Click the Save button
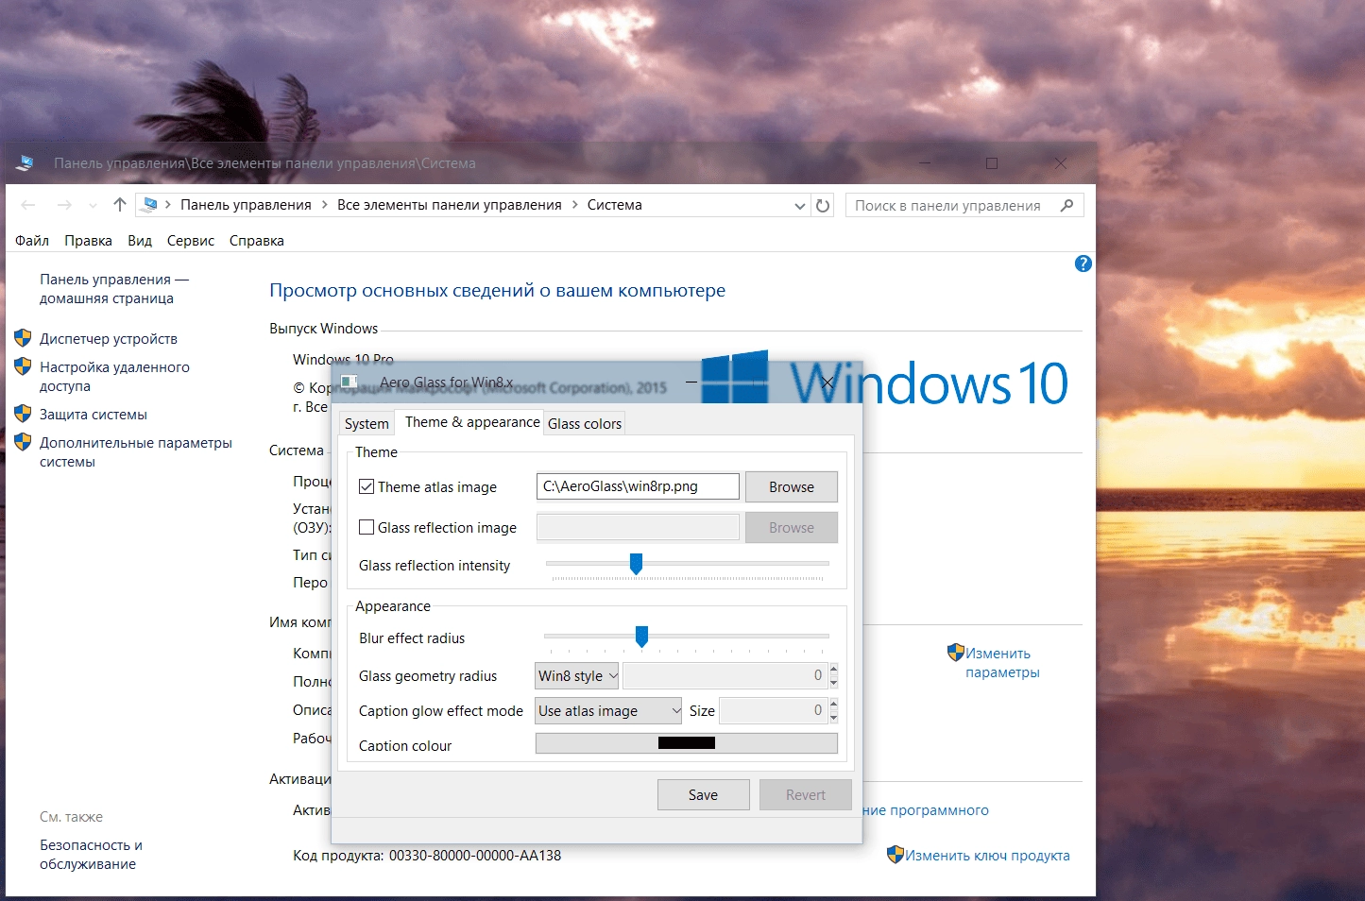 pyautogui.click(x=704, y=795)
